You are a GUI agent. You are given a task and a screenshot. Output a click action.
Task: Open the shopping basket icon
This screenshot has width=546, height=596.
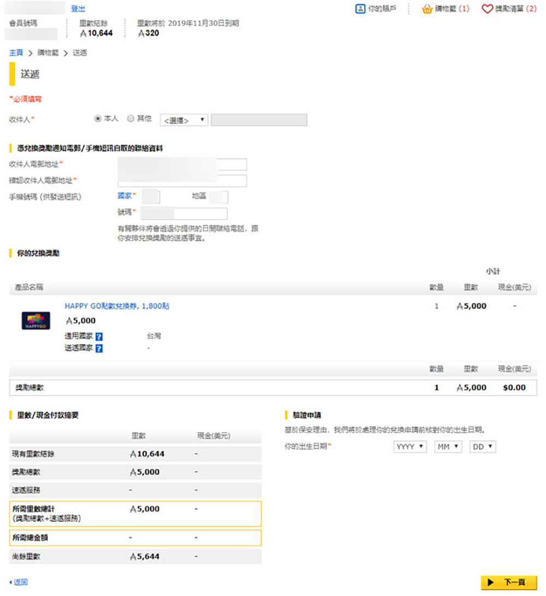[x=427, y=9]
